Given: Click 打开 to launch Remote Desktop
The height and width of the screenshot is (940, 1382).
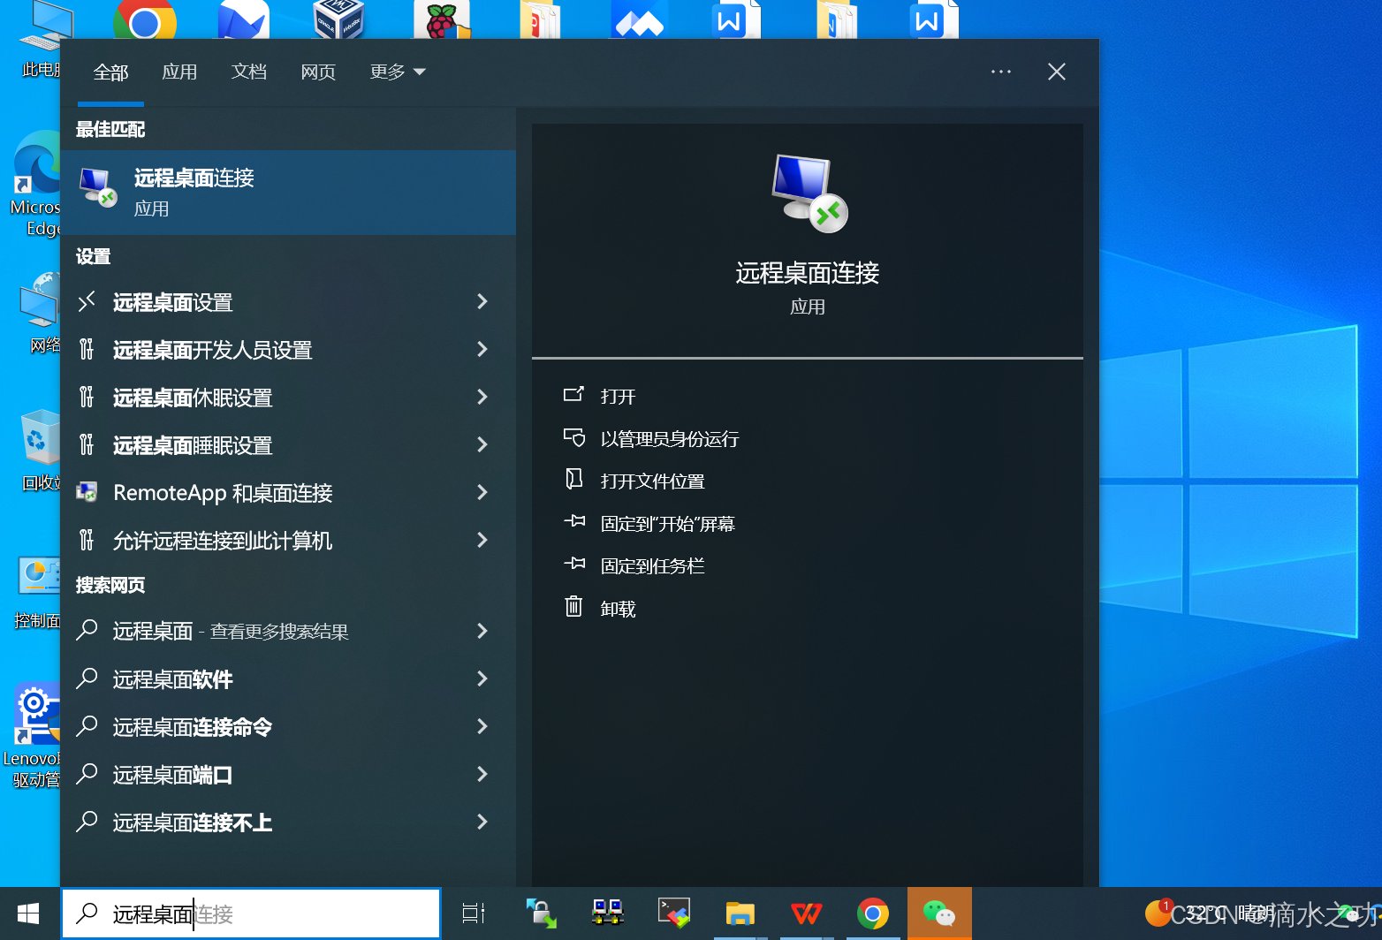Looking at the screenshot, I should click(x=618, y=396).
